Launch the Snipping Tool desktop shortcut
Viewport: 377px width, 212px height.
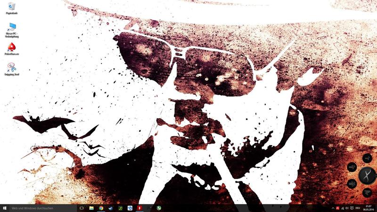click(x=11, y=69)
